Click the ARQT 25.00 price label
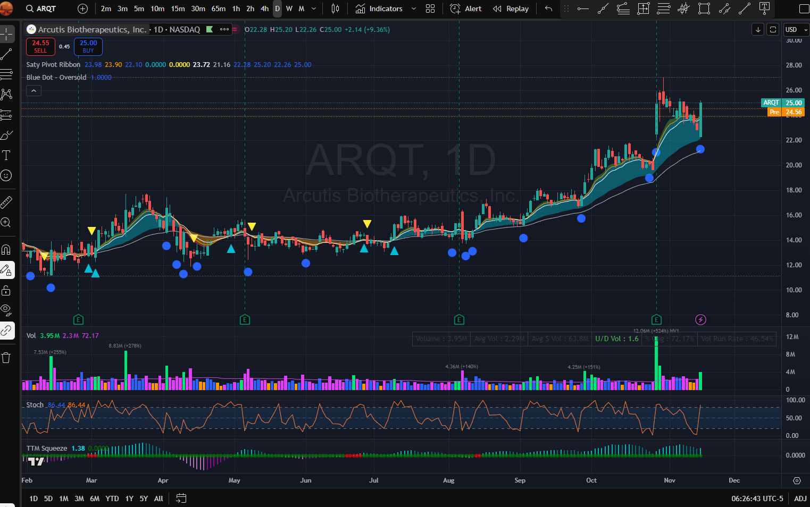The height and width of the screenshot is (507, 810). 782,103
